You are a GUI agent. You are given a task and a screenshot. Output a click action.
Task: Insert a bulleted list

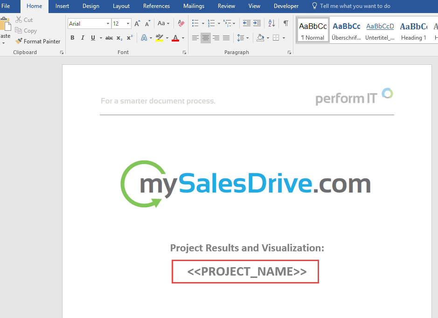pos(195,23)
